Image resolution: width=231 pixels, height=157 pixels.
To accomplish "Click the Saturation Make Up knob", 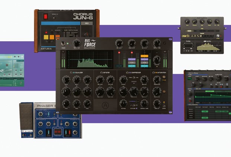I will click(x=157, y=104).
